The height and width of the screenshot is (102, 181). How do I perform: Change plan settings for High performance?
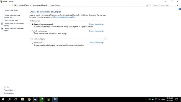click(x=96, y=31)
